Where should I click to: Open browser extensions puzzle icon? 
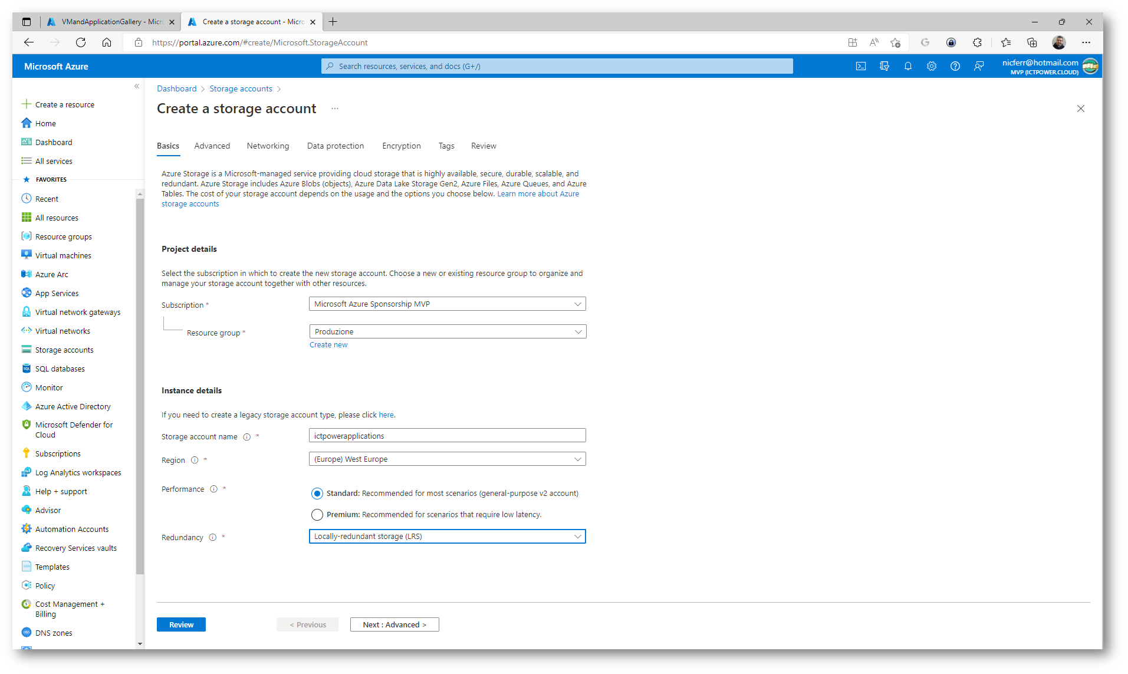point(978,42)
